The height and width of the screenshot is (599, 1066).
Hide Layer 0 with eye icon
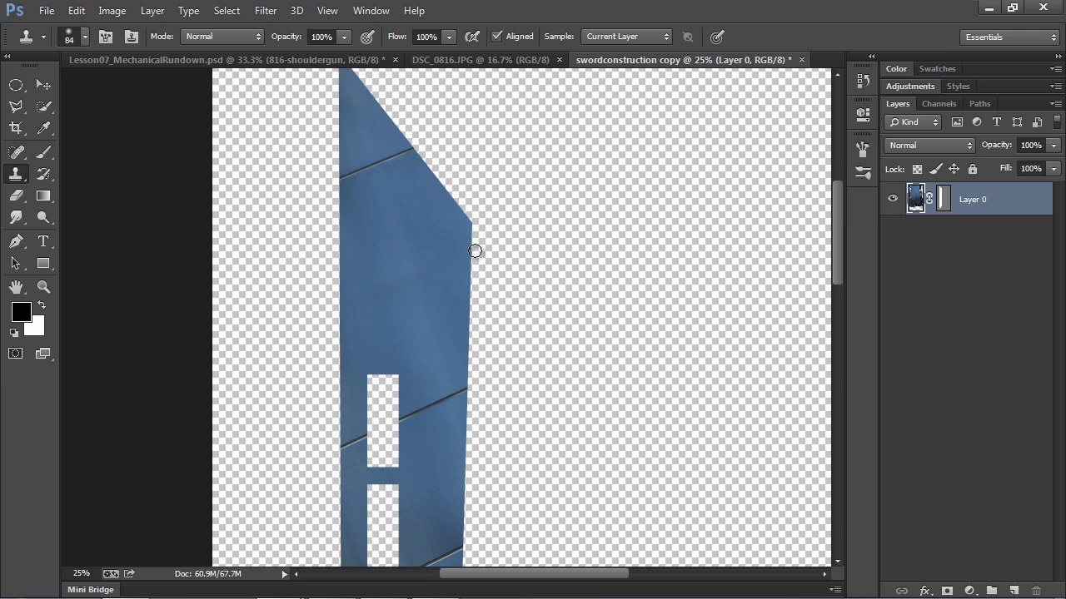point(893,199)
